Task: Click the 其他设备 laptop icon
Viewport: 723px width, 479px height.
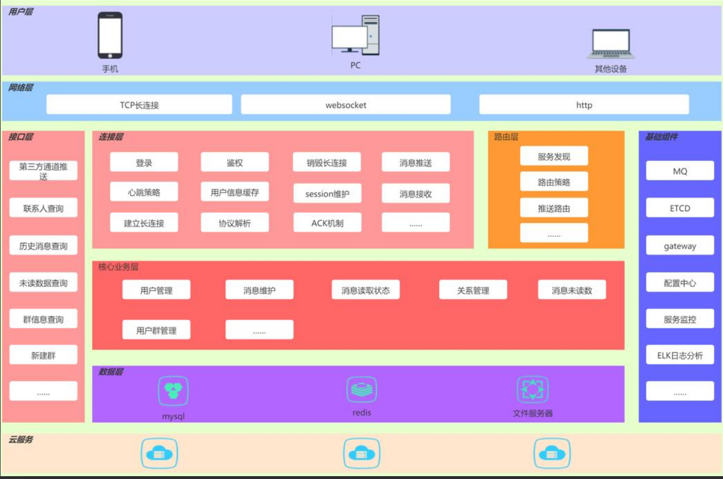Action: point(610,44)
